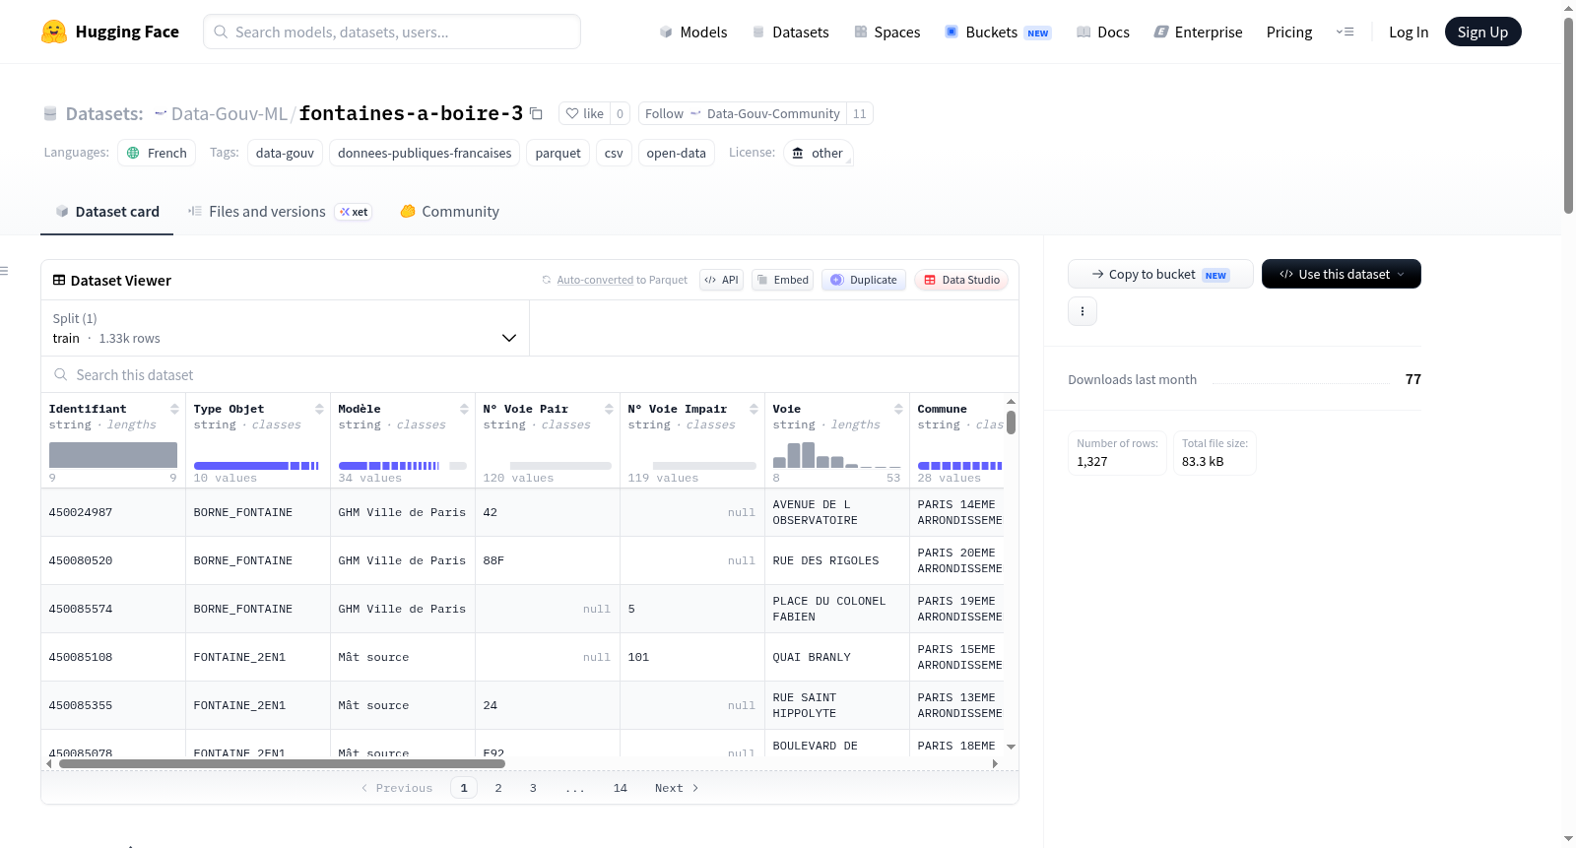Switch to the Dataset card tab
Image resolution: width=1576 pixels, height=848 pixels.
106,212
